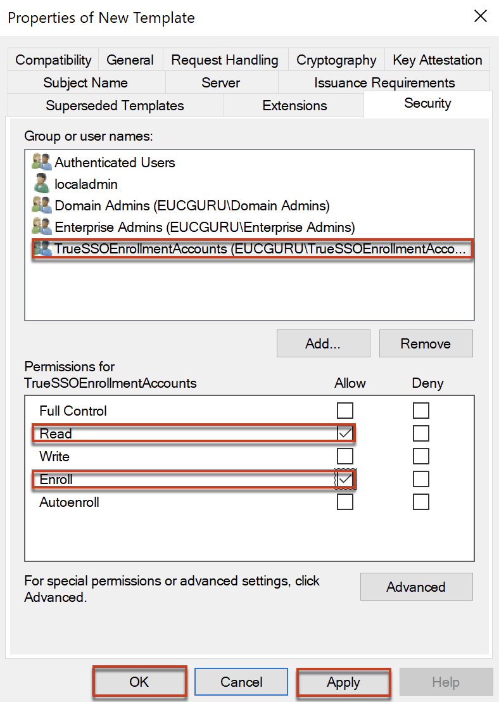Select the TrueSSOEnrollmentAccounts group icon
Image resolution: width=499 pixels, height=702 pixels.
click(42, 248)
